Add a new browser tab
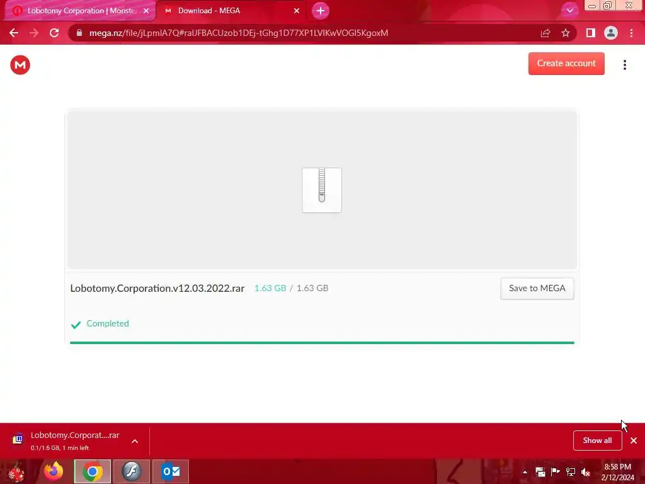This screenshot has height=484, width=645. point(321,11)
